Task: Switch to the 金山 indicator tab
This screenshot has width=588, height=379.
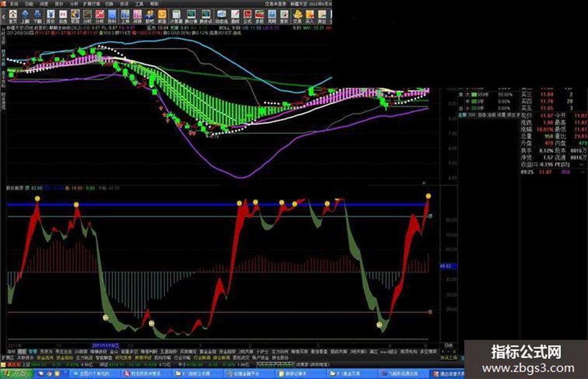Action: 114,352
